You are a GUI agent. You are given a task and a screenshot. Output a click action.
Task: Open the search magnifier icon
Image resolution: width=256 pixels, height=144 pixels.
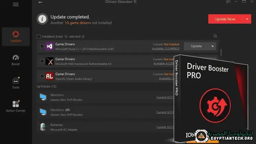[x=215, y=36]
